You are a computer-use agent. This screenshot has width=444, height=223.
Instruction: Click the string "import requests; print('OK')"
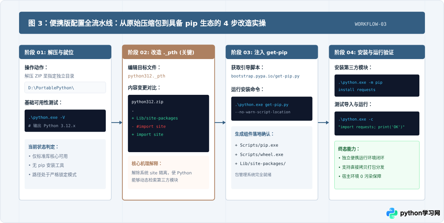click(372, 127)
